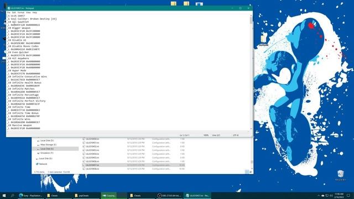This screenshot has height=199, width=354.
Task: Click the '_C0 Disable AI' line
Action: point(17,40)
